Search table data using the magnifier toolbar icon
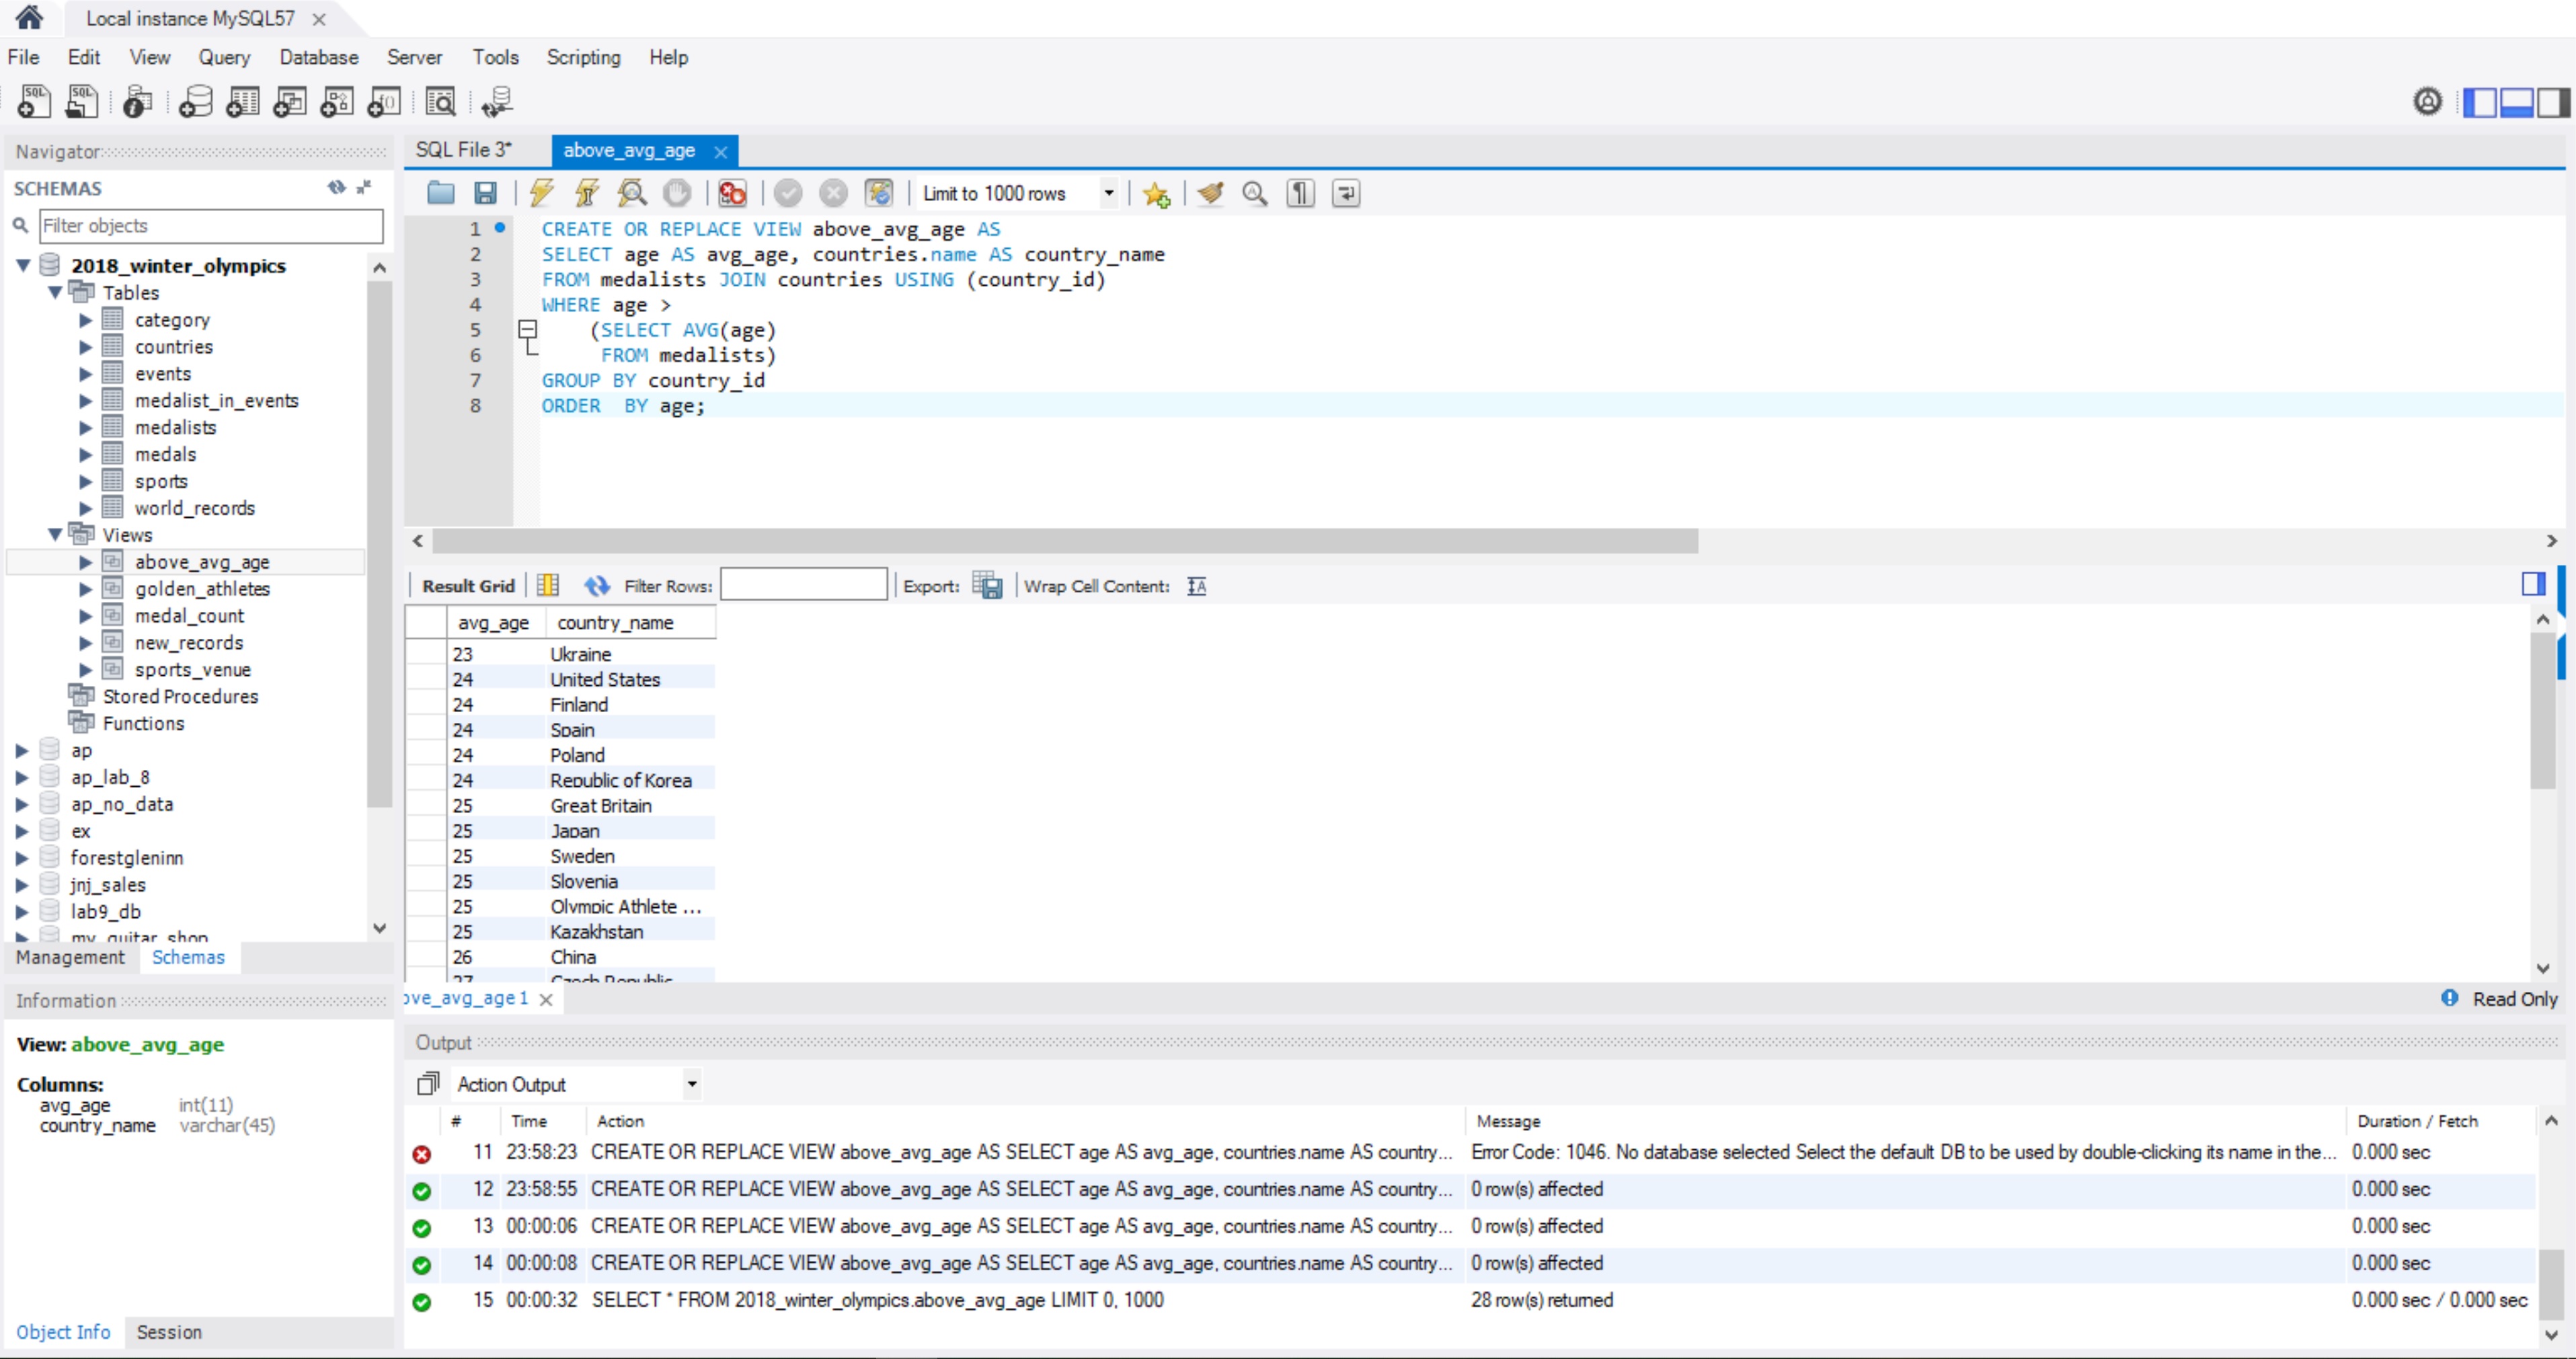The height and width of the screenshot is (1359, 2576). point(440,101)
